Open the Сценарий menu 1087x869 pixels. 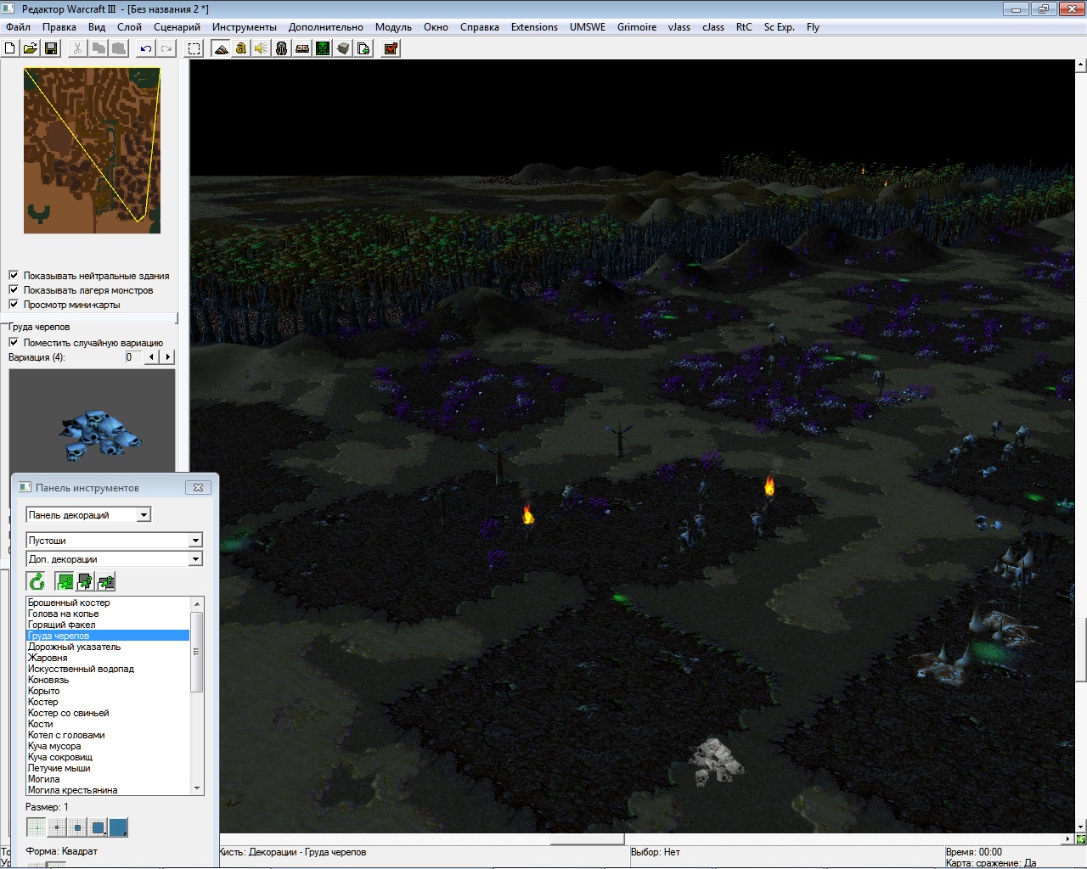(x=177, y=27)
